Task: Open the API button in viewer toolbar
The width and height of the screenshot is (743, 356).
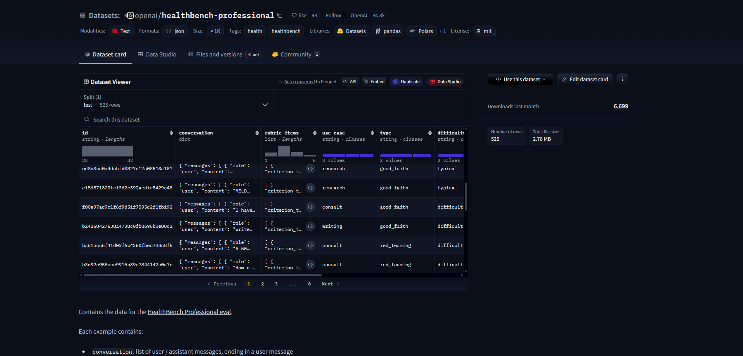Action: pos(350,82)
